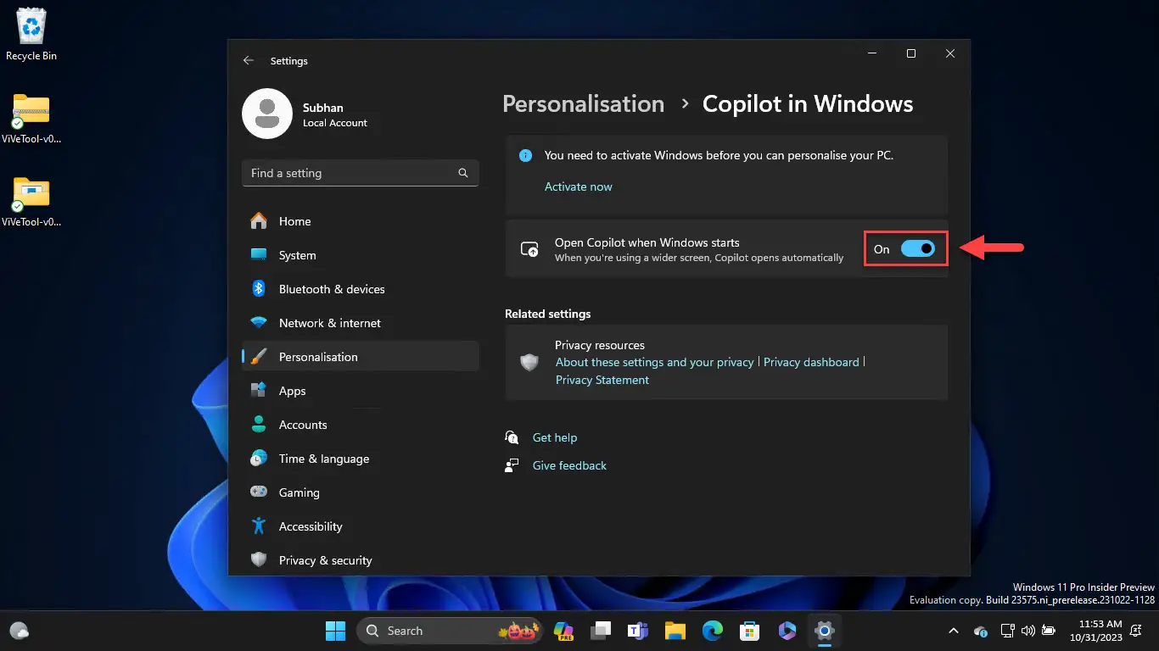Click the volume speaker tray icon
The height and width of the screenshot is (651, 1159).
pyautogui.click(x=1027, y=631)
